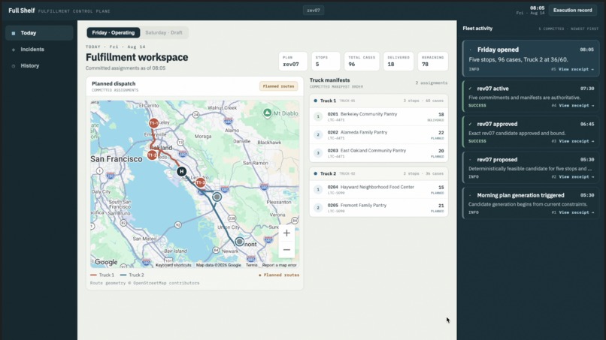Click the Fleet activity panel heading
606x340 pixels.
click(477, 29)
